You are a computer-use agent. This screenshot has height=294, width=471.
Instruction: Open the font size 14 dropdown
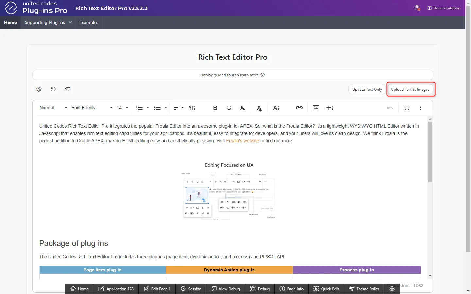tap(122, 108)
